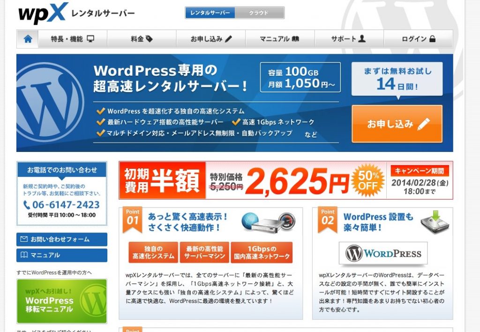Click the 容量100GB 月額1,050円 box
This screenshot has width=480, height=332.
pyautogui.click(x=300, y=77)
